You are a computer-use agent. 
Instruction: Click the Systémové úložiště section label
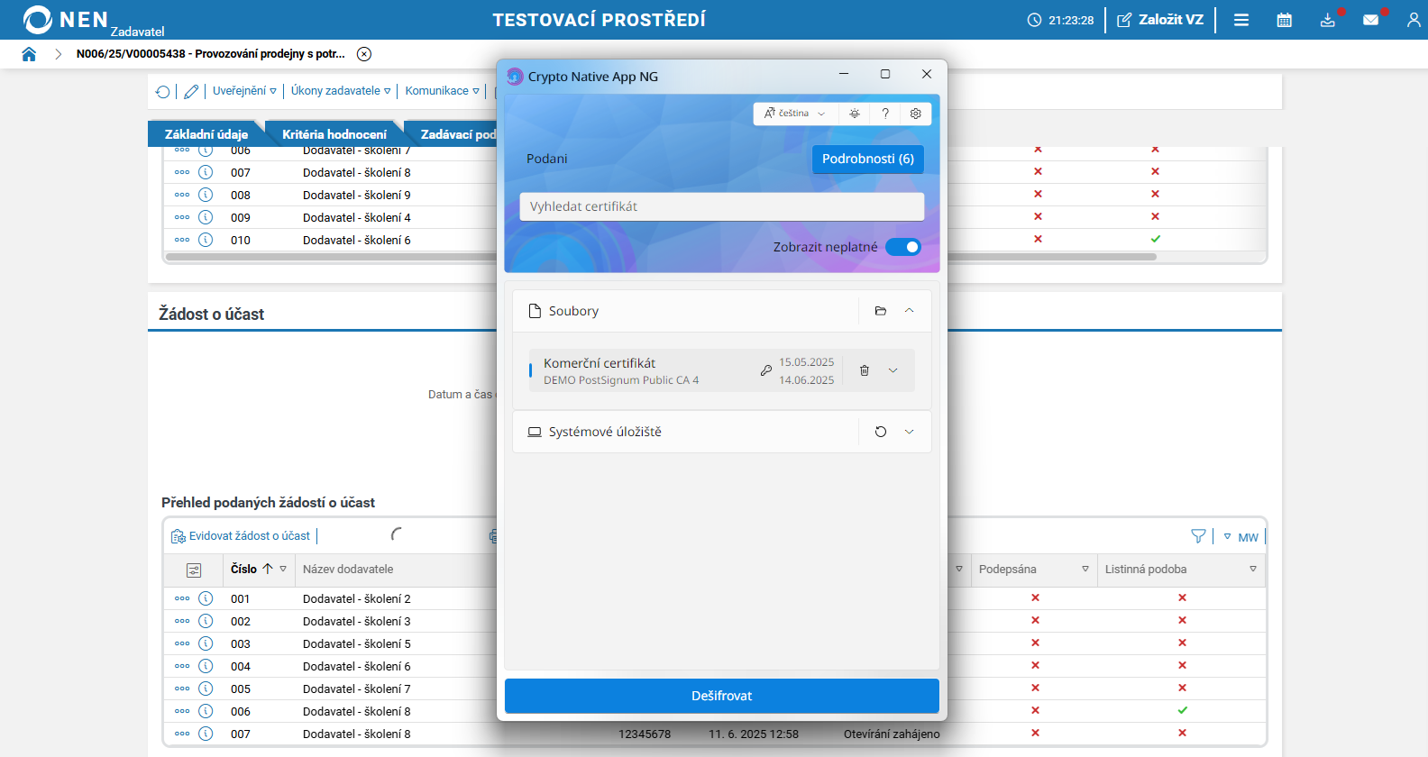[x=605, y=432]
